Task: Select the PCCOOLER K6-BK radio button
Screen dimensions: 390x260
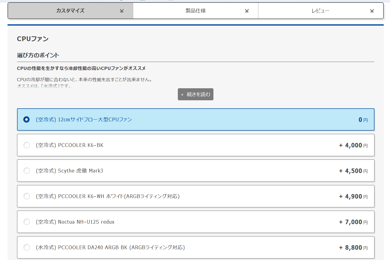Action: (x=27, y=145)
